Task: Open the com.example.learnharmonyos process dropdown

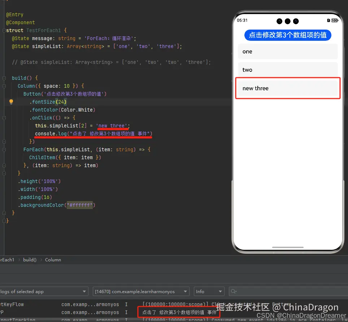Action: click(141, 291)
